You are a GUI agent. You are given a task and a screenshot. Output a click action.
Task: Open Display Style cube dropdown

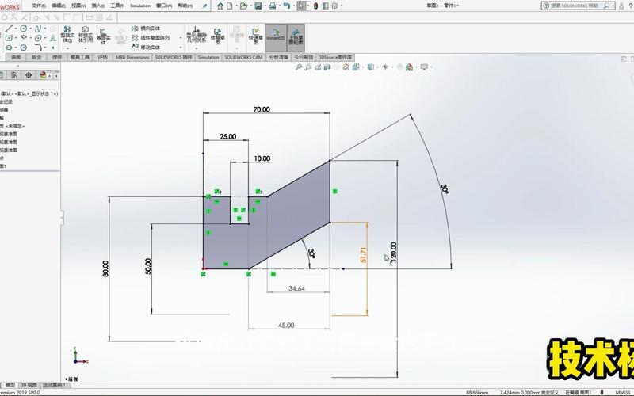(371, 67)
